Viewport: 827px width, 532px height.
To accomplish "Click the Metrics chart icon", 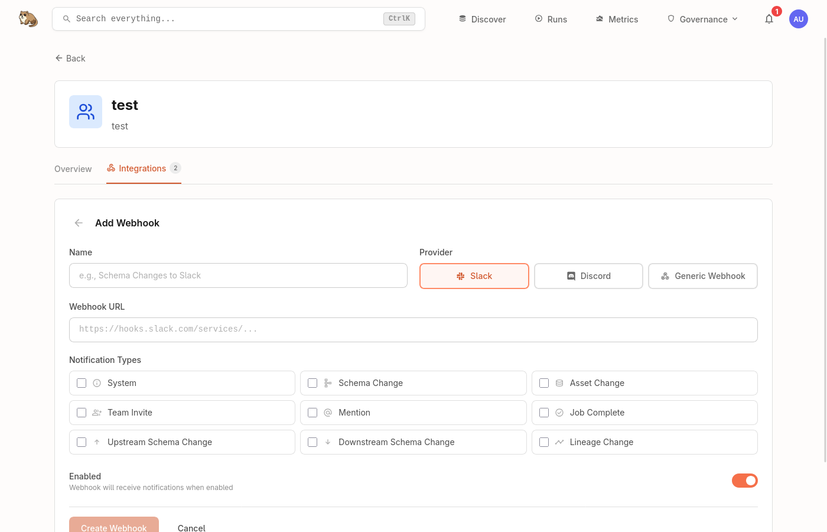I will click(x=599, y=18).
